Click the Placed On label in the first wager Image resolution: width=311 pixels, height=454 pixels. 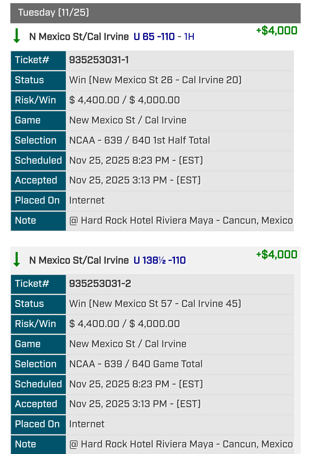click(37, 200)
